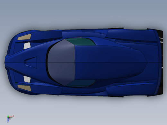Click the red X axis of the triad
The height and width of the screenshot is (125, 167).
click(x=11, y=117)
